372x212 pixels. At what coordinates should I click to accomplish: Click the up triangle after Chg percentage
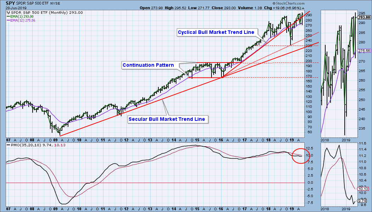(303, 8)
